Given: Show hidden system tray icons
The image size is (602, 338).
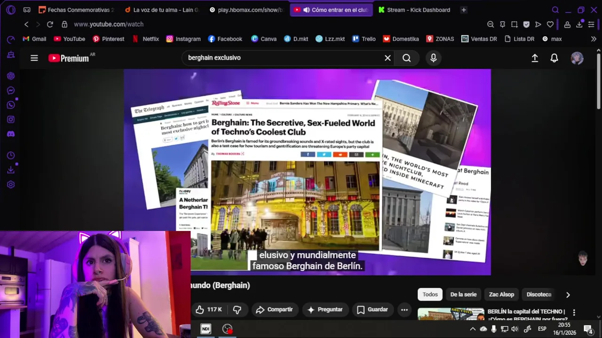Looking at the screenshot, I should pos(473,329).
